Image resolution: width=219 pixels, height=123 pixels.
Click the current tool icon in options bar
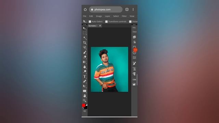(x=85, y=22)
